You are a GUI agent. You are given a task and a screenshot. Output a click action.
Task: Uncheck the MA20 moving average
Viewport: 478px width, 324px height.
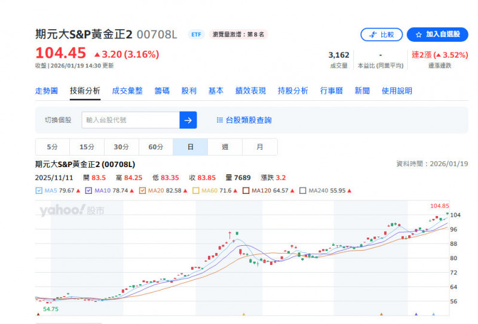point(142,190)
